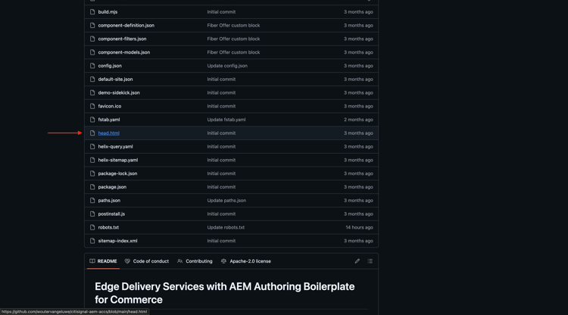Switch to the Contributing tab
The image size is (568, 315).
tap(195, 261)
